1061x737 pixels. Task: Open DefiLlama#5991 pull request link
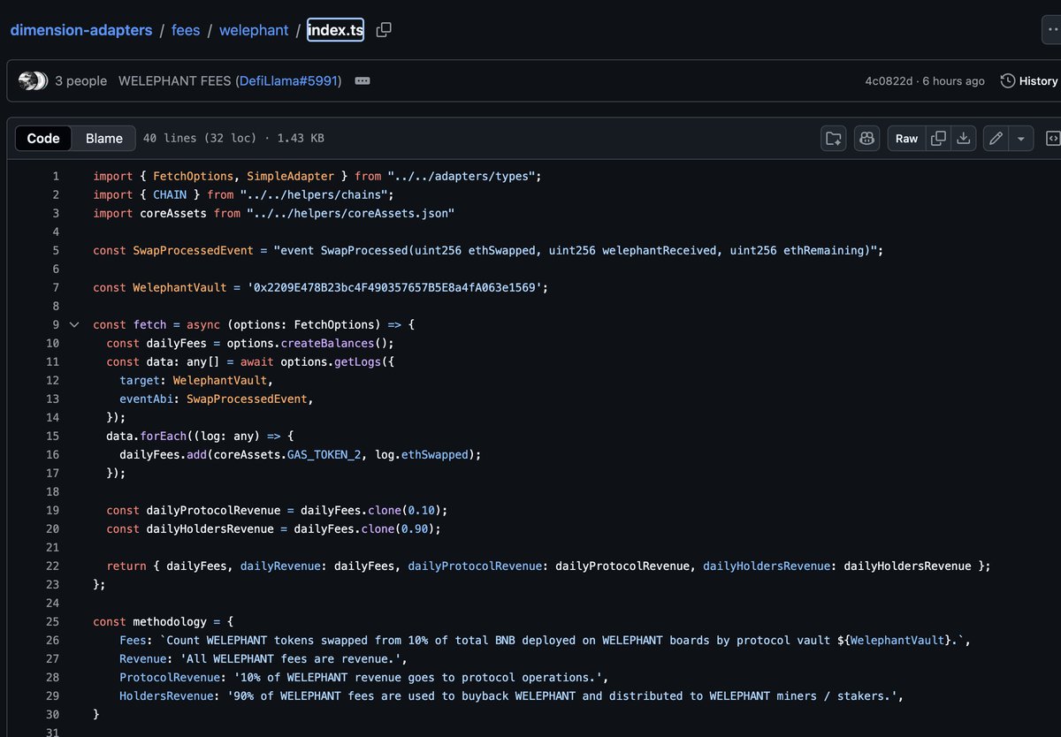(288, 80)
